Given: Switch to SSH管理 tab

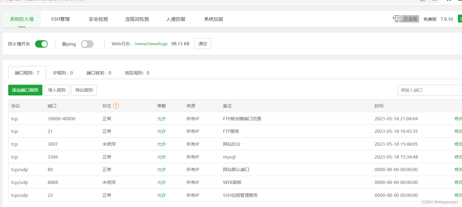Looking at the screenshot, I should pyautogui.click(x=60, y=19).
